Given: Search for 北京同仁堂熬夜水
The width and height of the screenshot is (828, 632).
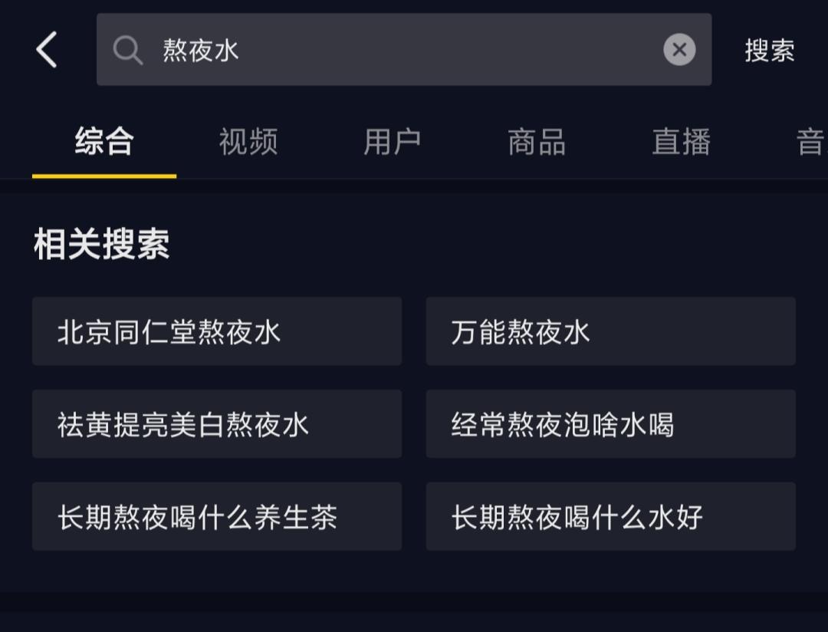Looking at the screenshot, I should (x=217, y=331).
